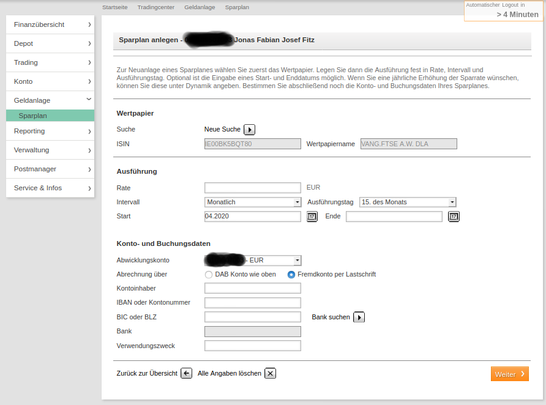Expand the Postmanager sidebar menu

pos(50,169)
